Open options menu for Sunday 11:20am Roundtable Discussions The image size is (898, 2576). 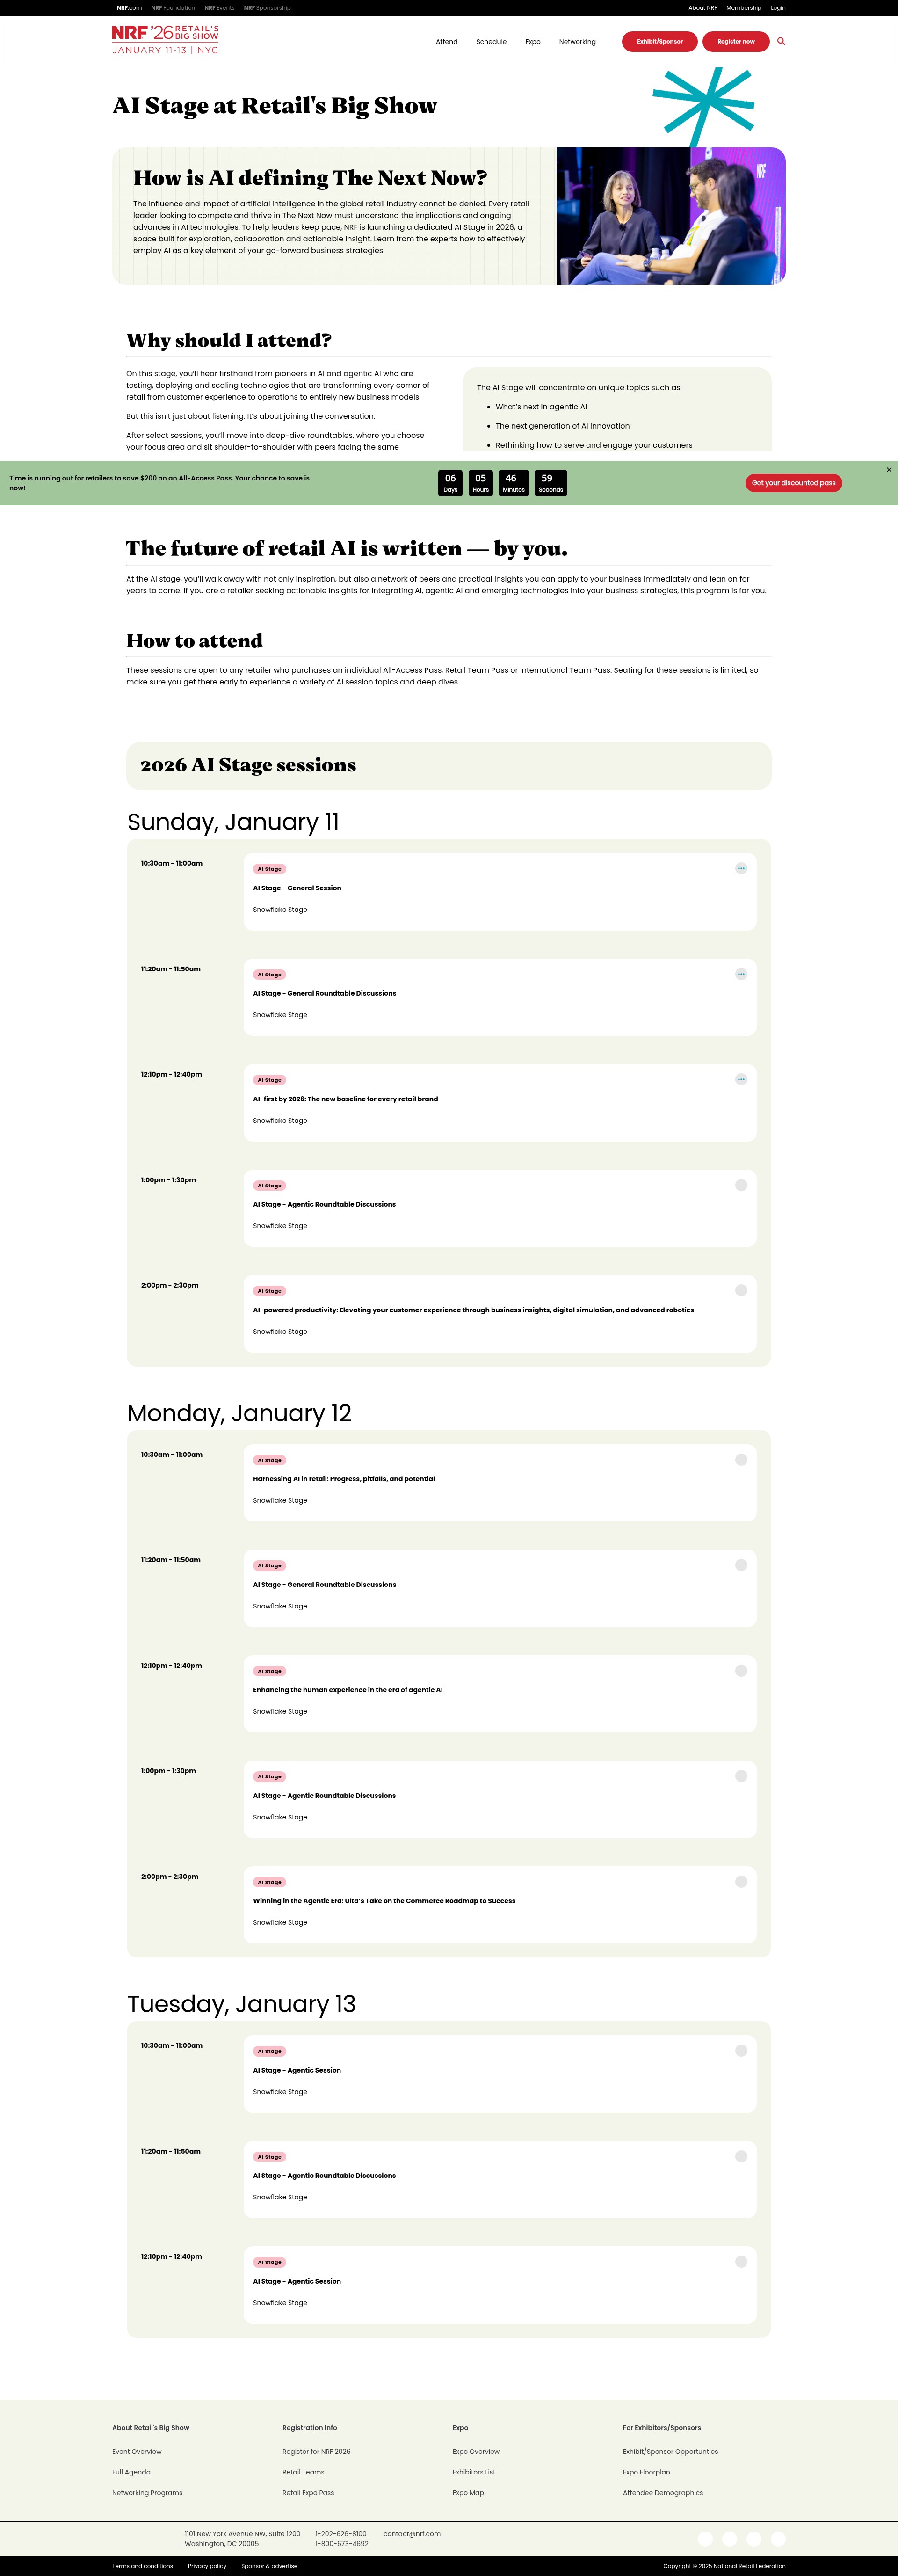point(741,974)
